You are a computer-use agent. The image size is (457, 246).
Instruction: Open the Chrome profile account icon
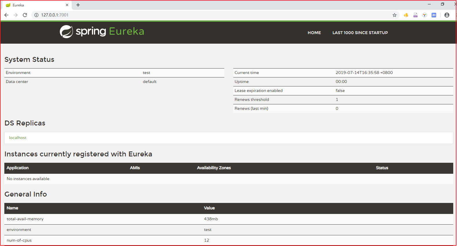447,15
